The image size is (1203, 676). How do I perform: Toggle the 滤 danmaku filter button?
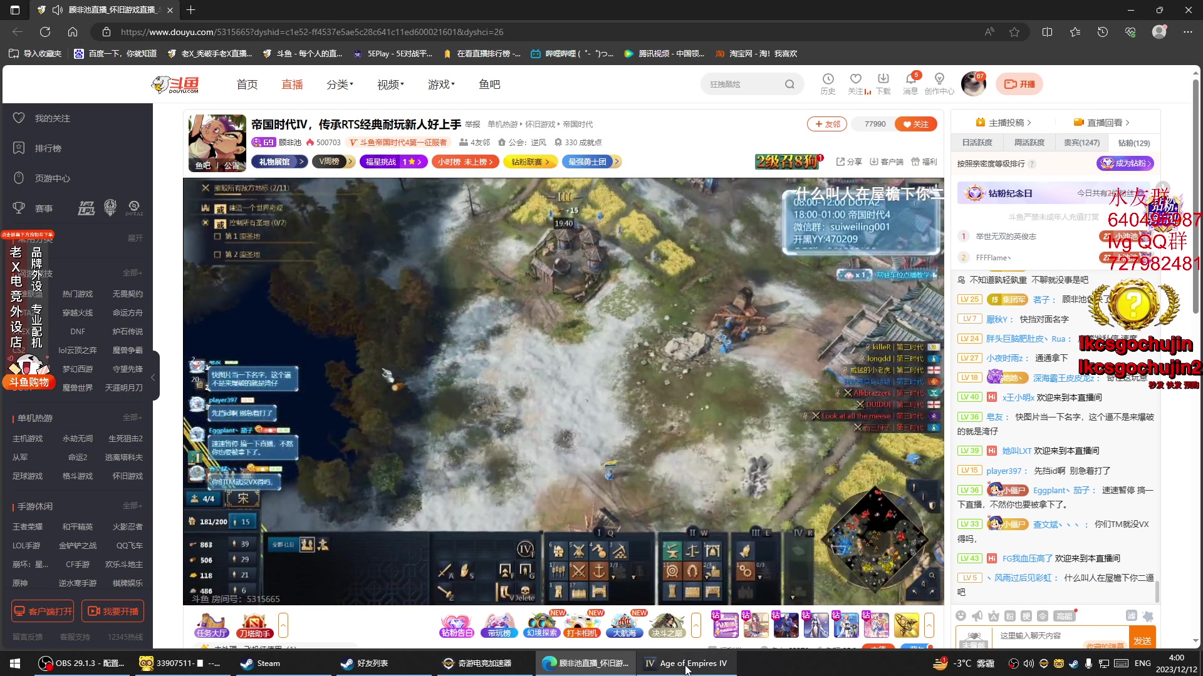(1131, 616)
